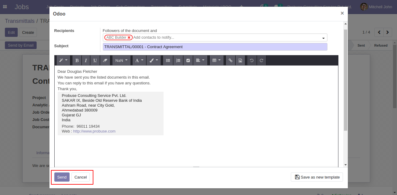The height and width of the screenshot is (195, 397).
Task: Click the Jobs app title
Action: coord(22,7)
